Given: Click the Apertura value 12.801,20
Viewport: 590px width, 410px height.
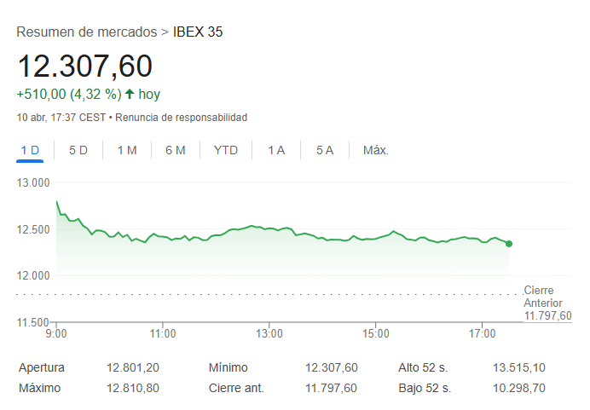Looking at the screenshot, I should pos(133,368).
